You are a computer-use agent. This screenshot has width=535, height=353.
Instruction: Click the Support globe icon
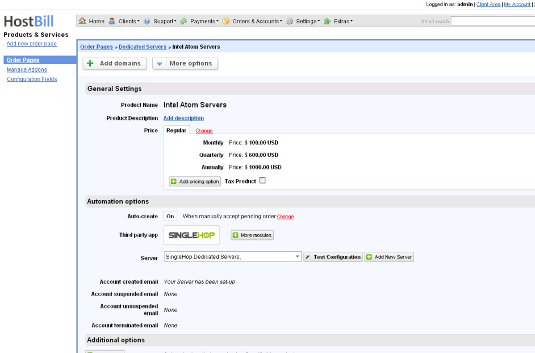[147, 21]
